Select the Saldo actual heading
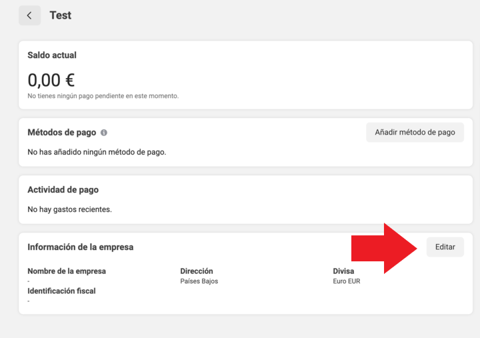The width and height of the screenshot is (480, 338). click(52, 55)
